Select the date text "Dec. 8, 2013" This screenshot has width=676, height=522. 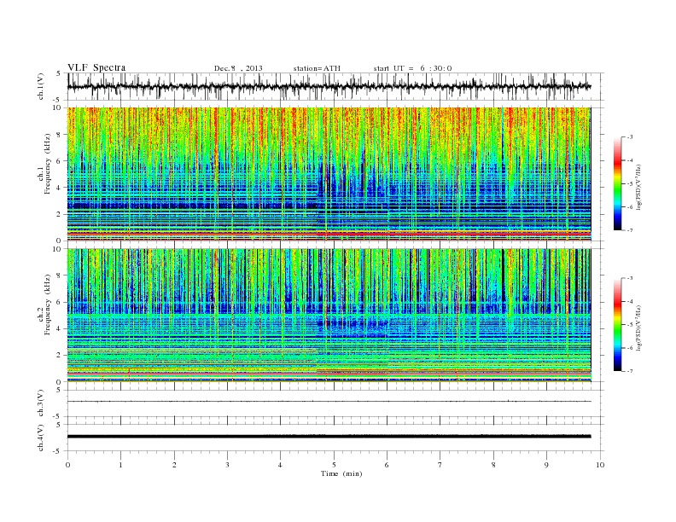coord(238,68)
